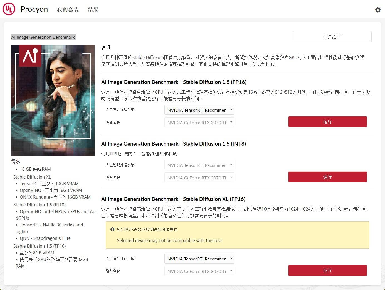Run the Stable Diffusion XL (FP16) benchmark

[x=327, y=270]
